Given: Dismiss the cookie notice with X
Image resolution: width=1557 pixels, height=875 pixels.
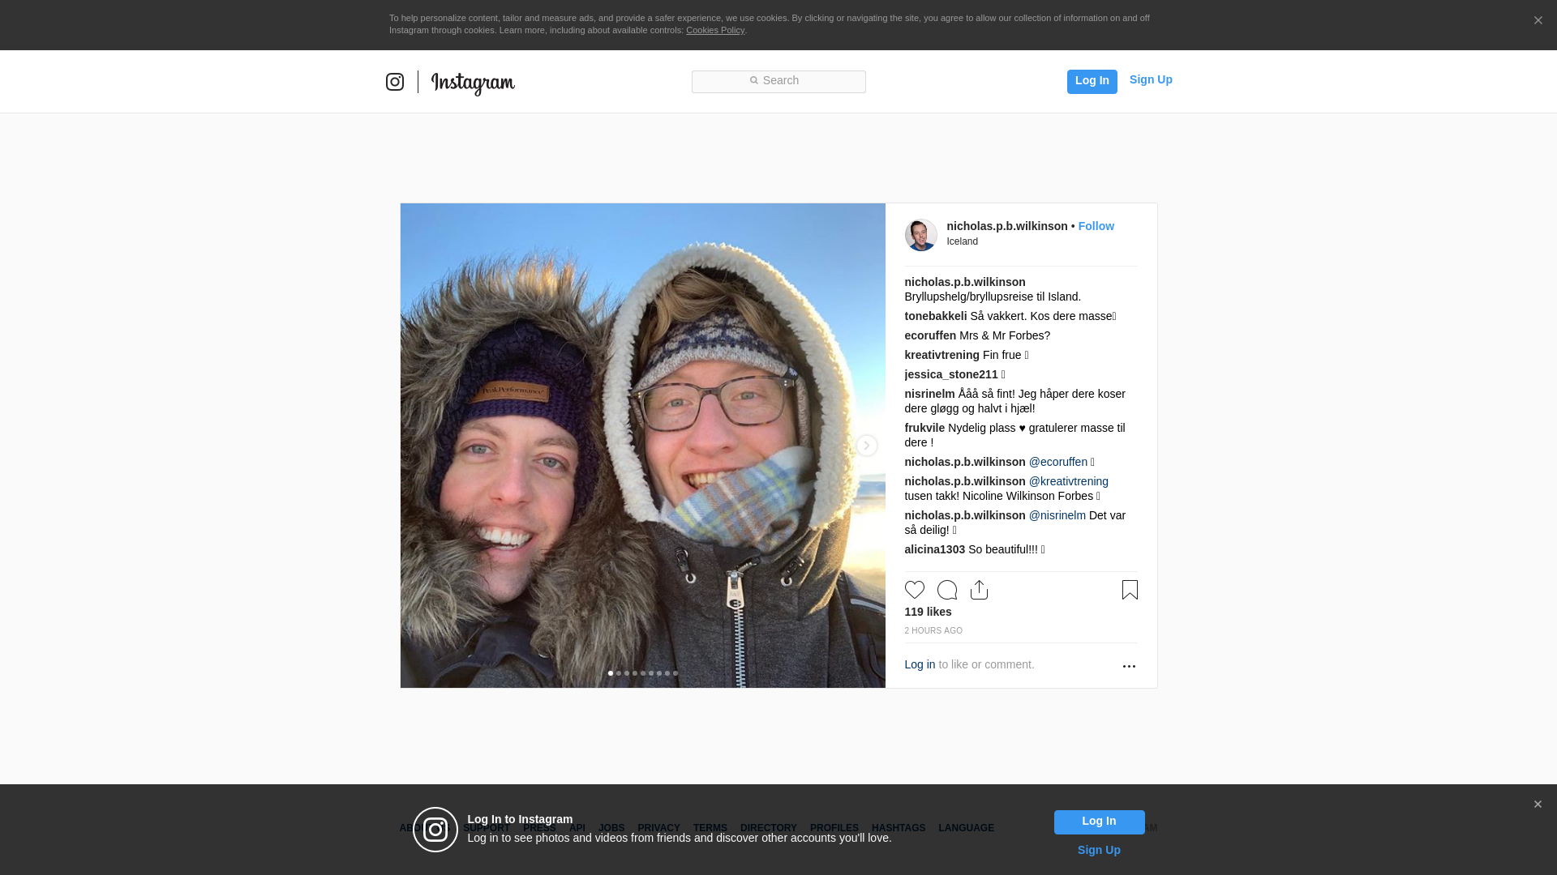Looking at the screenshot, I should click(1538, 20).
